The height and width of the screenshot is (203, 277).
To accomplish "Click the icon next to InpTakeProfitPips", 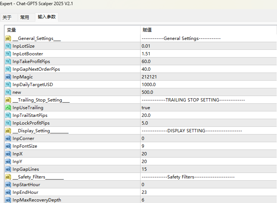I will pos(8,62).
